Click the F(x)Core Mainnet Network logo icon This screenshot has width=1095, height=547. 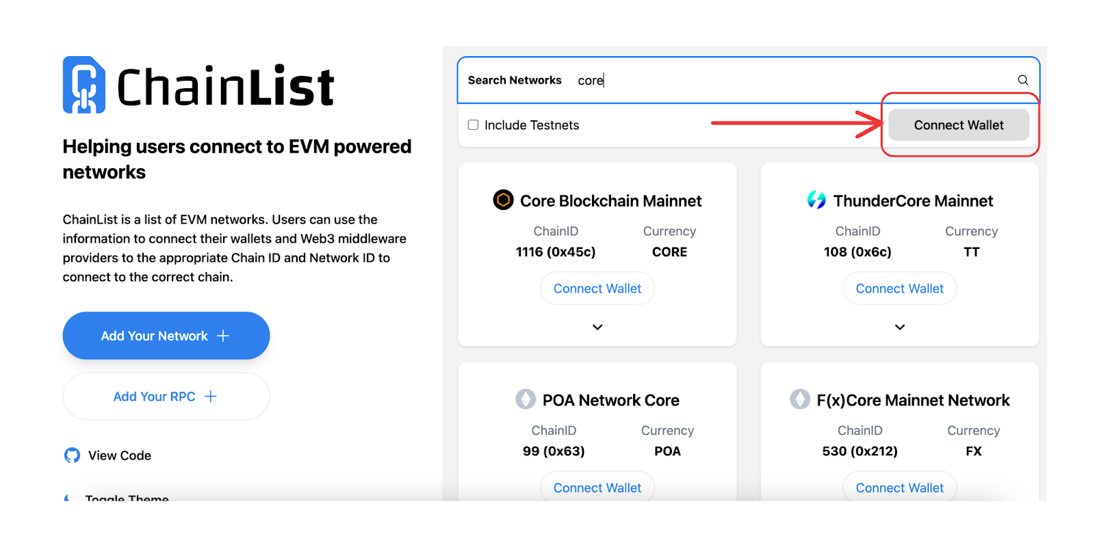pos(800,399)
